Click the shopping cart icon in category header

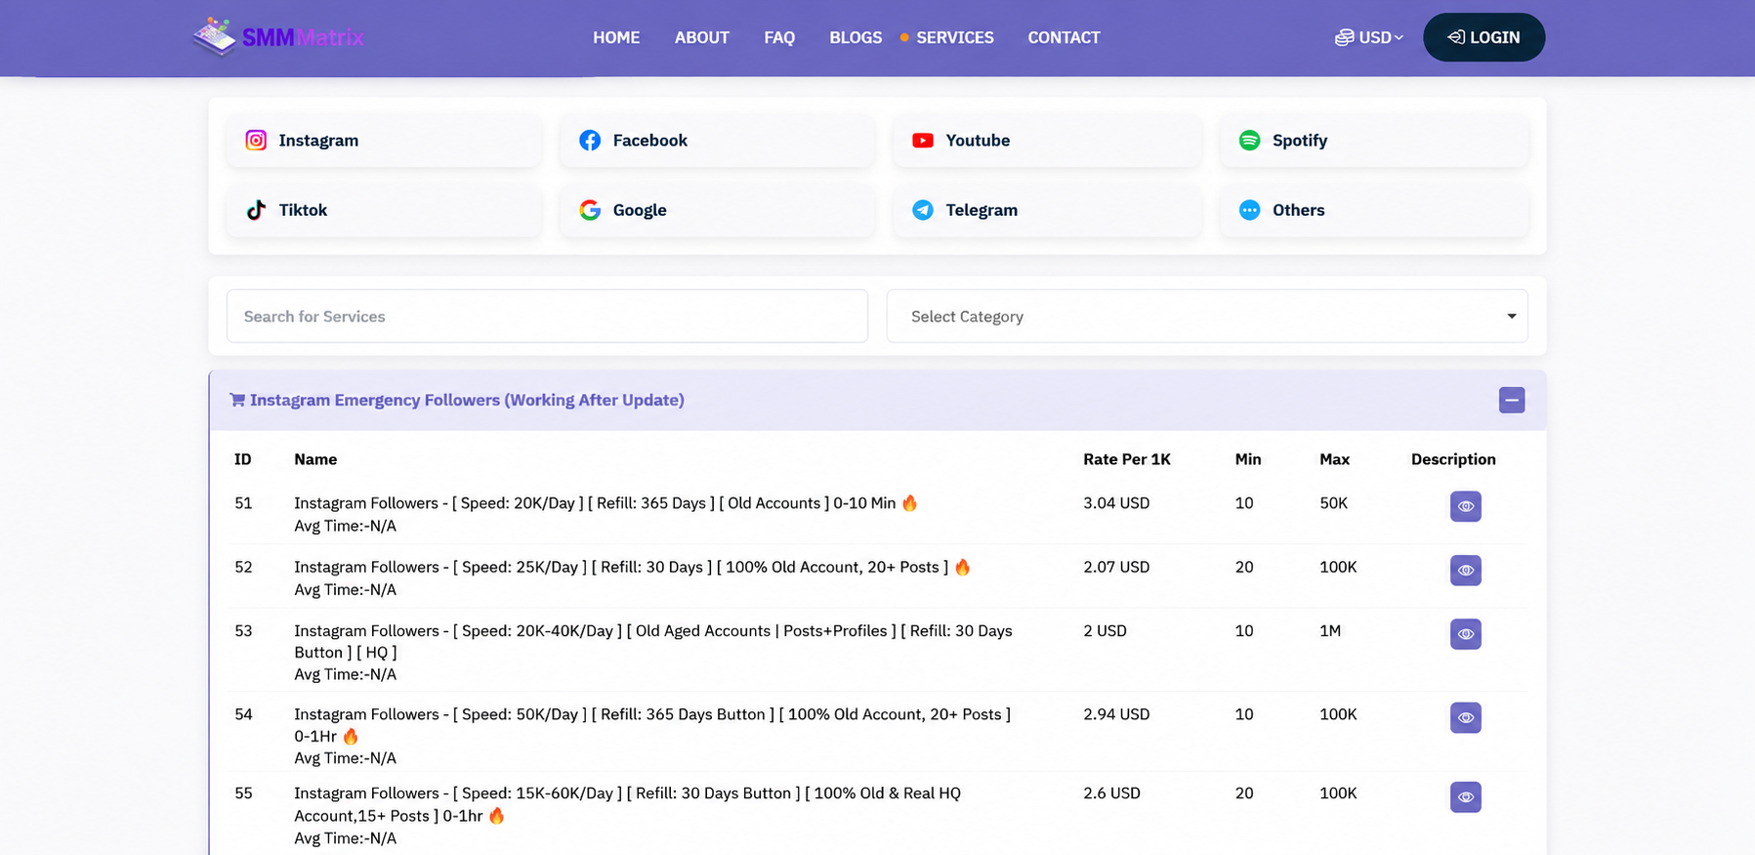(x=237, y=400)
